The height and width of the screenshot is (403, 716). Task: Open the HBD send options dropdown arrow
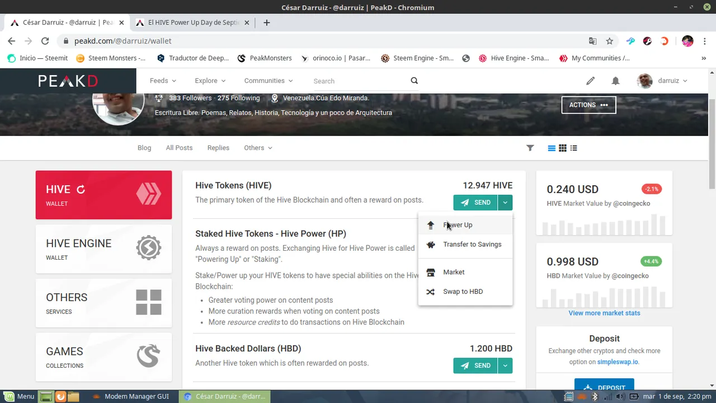pyautogui.click(x=505, y=365)
